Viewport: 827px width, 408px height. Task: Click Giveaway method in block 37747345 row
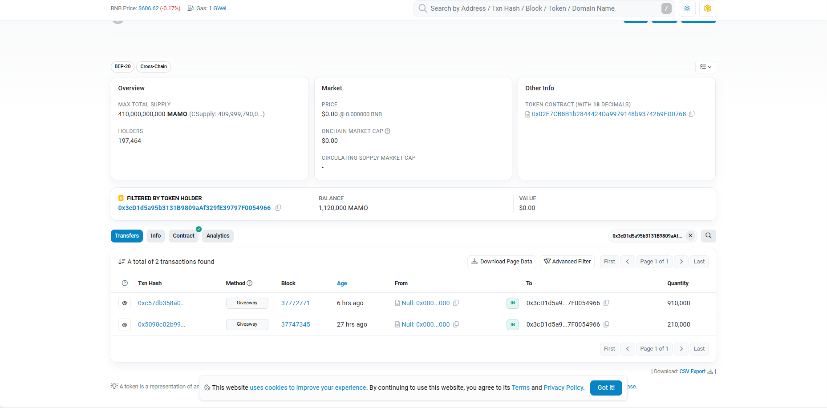247,324
